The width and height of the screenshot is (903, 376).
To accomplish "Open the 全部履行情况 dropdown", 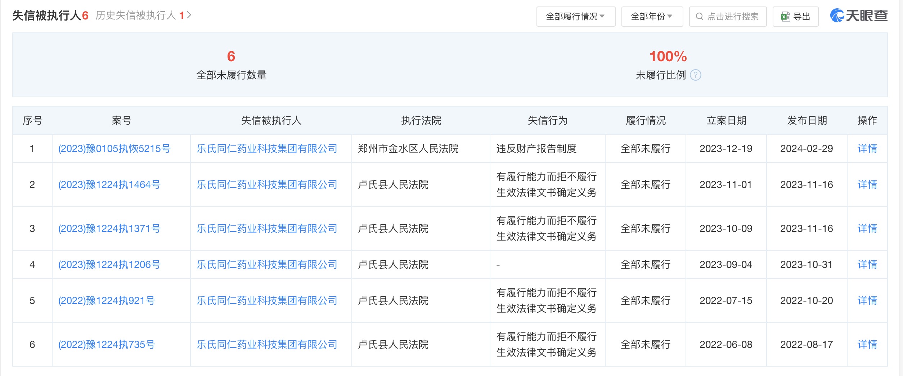I will [x=576, y=17].
